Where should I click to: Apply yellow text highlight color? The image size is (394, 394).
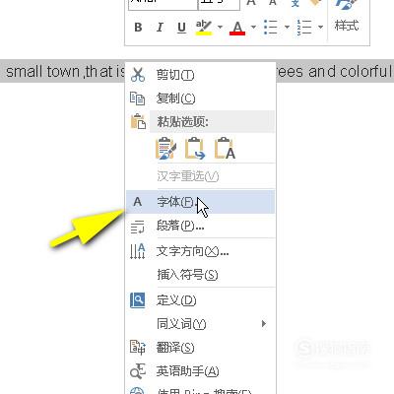[204, 28]
